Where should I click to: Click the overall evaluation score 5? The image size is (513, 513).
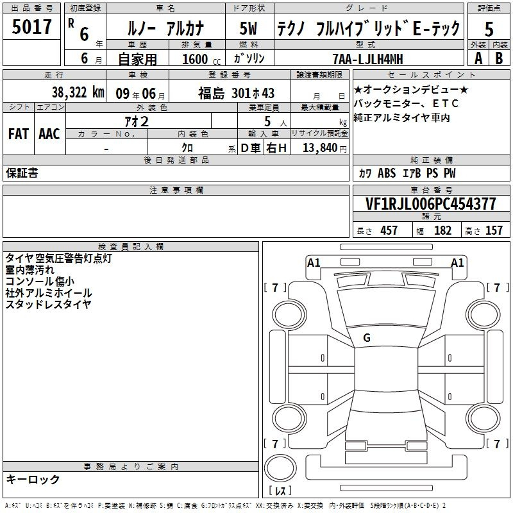(x=489, y=28)
